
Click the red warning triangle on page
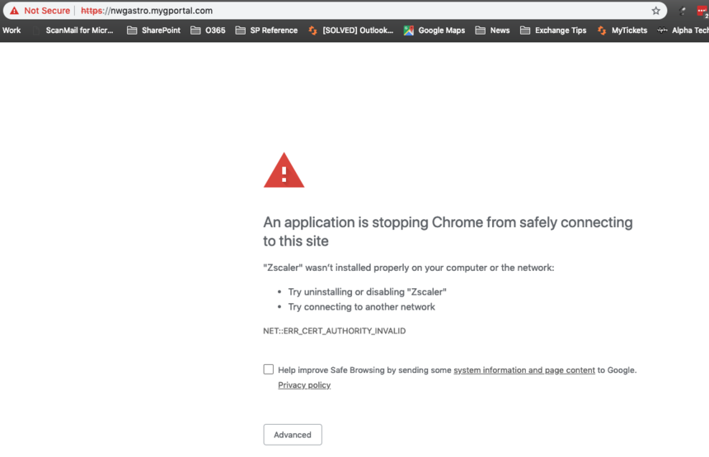click(284, 170)
